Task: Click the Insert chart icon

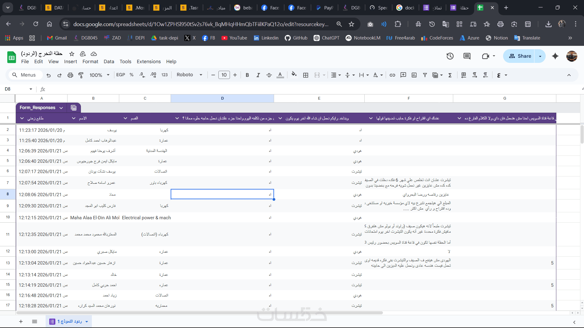Action: click(x=414, y=75)
